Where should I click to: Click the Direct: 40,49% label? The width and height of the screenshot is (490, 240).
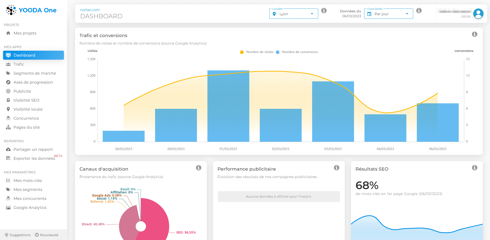click(x=93, y=224)
